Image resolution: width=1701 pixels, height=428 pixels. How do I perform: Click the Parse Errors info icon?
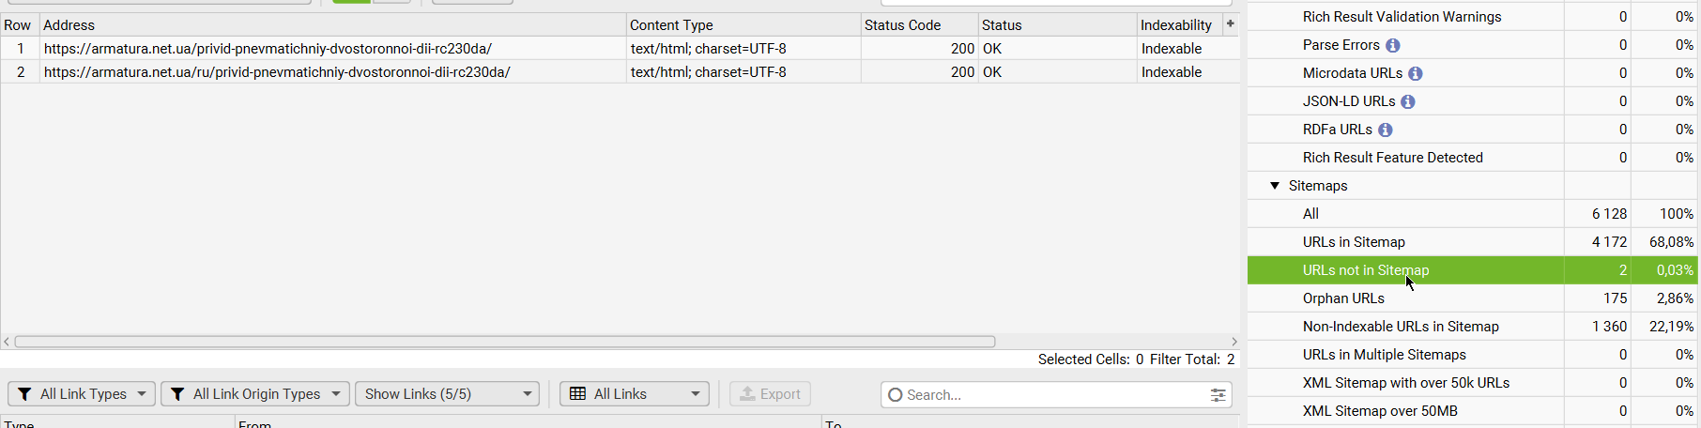point(1393,45)
